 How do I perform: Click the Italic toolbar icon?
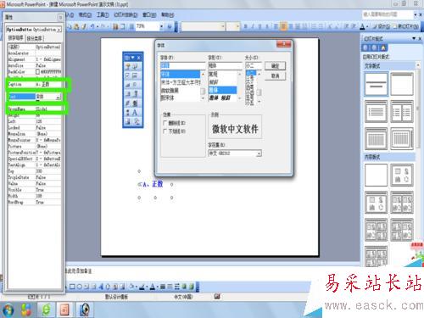(253, 26)
